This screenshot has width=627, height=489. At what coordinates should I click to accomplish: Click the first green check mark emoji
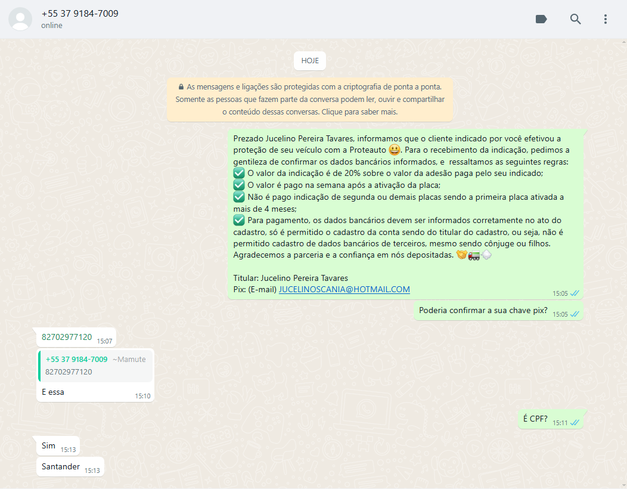tap(239, 173)
